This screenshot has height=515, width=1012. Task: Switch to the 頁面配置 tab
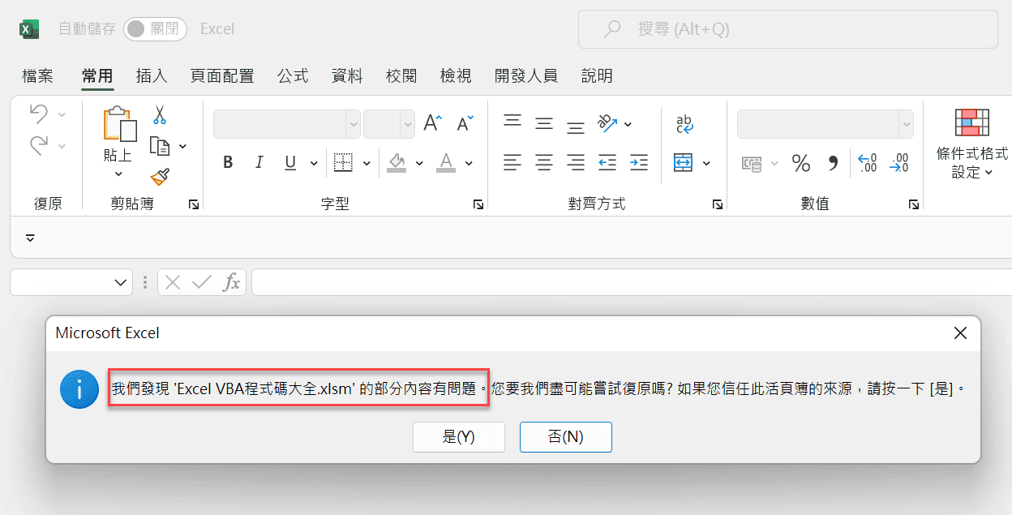click(x=222, y=76)
